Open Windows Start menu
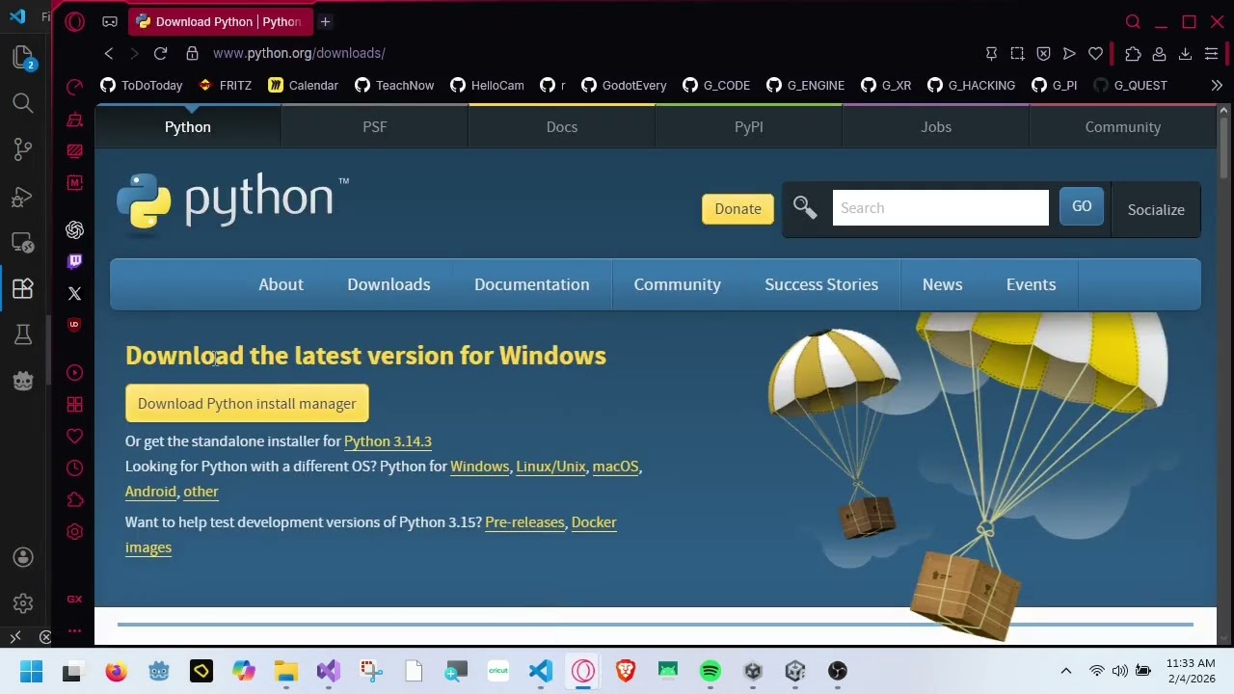Image resolution: width=1234 pixels, height=694 pixels. [x=31, y=671]
